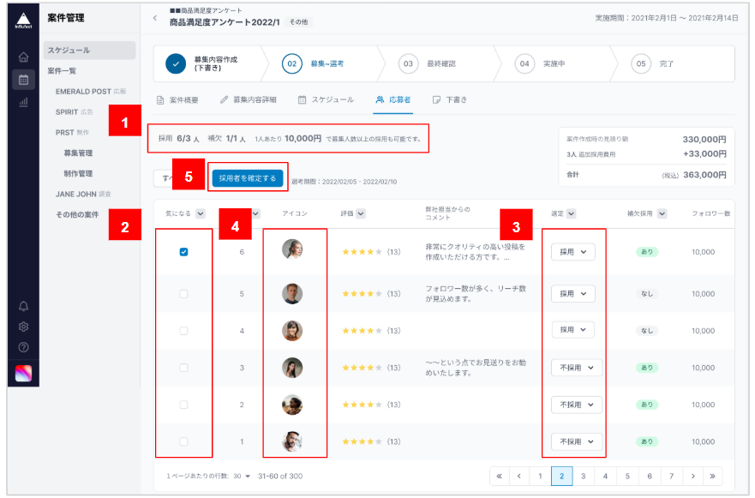Open the 気になる column filter arrow
Image resolution: width=755 pixels, height=498 pixels.
pyautogui.click(x=201, y=213)
